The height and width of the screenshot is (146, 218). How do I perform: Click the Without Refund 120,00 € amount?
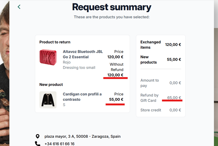click(x=115, y=75)
